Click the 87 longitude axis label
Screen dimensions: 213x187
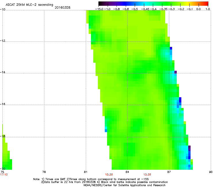point(169,172)
